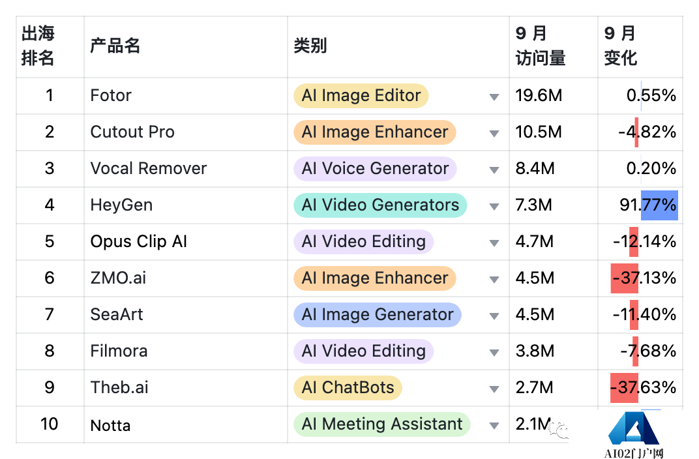Screen dimensions: 699x459
Task: Click the AI Image Generator tag
Action: point(377,315)
